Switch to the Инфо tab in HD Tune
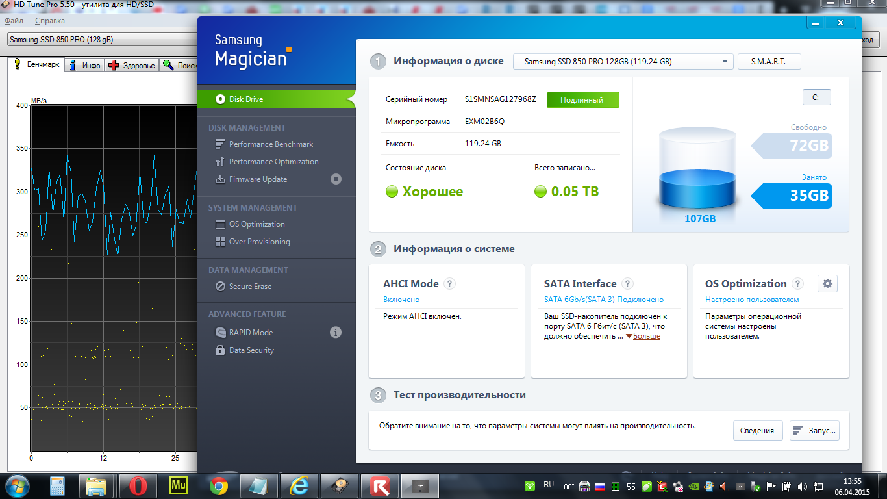Viewport: 887px width, 499px height. tap(85, 65)
